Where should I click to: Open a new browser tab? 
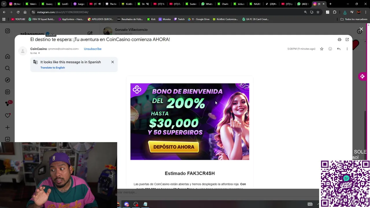click(330, 4)
